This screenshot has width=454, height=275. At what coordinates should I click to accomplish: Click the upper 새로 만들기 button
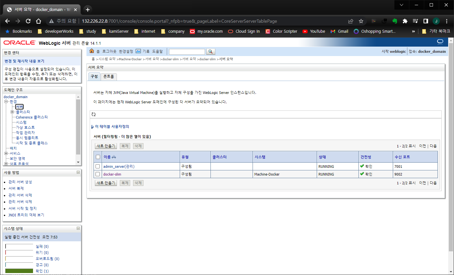tap(106, 146)
